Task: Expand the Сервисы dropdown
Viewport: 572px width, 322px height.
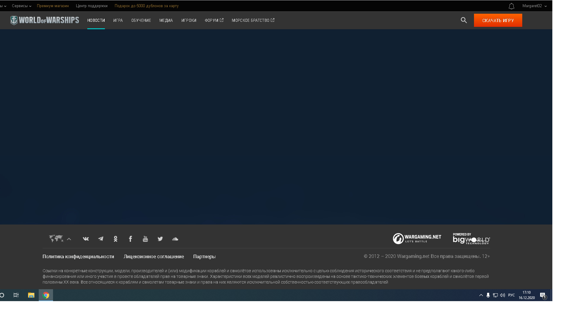Action: point(21,6)
